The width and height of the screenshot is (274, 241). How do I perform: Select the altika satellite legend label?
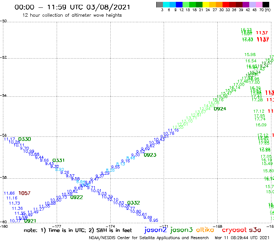(x=205, y=230)
